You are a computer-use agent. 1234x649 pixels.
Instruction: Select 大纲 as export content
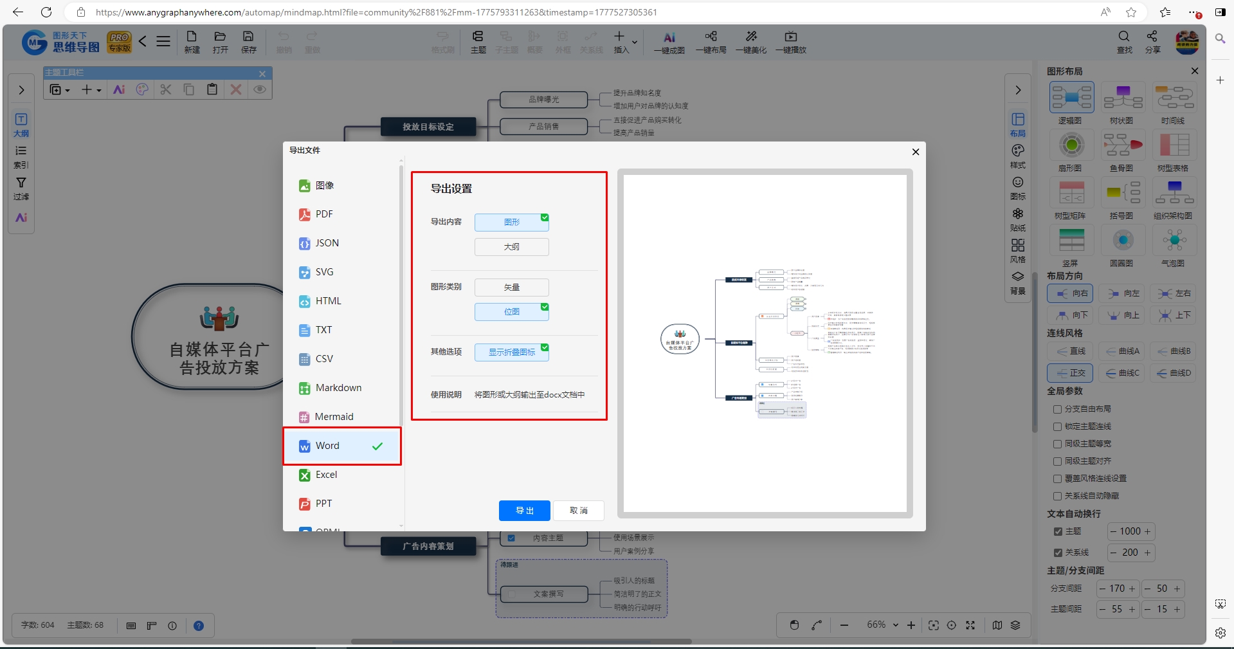[512, 247]
